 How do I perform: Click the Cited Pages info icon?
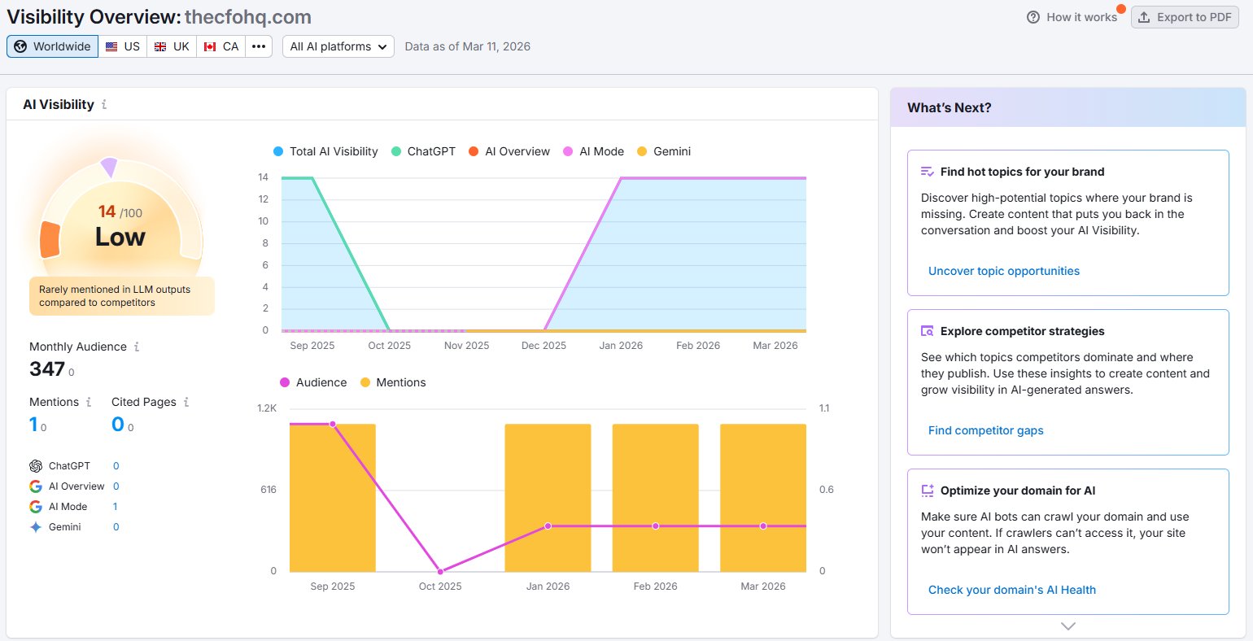tap(186, 402)
